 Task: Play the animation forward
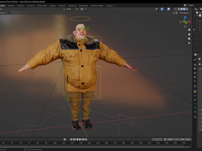(x=80, y=139)
